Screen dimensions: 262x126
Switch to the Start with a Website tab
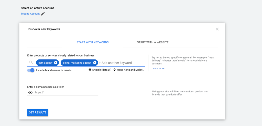coord(153,42)
